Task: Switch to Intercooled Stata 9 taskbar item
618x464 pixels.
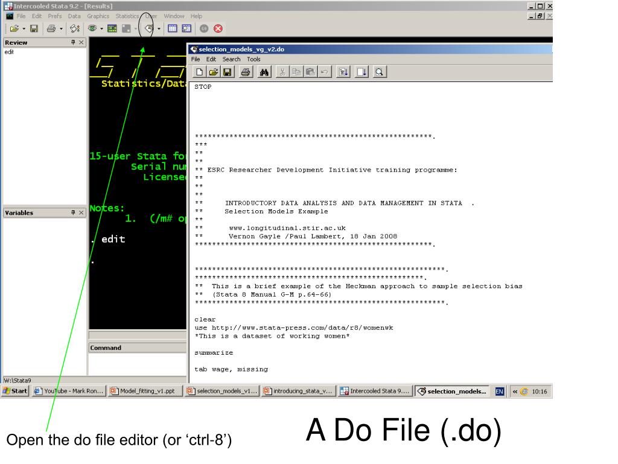Action: pyautogui.click(x=375, y=391)
